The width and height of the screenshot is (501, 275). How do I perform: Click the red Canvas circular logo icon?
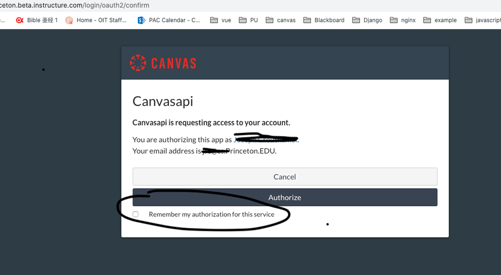[138, 63]
